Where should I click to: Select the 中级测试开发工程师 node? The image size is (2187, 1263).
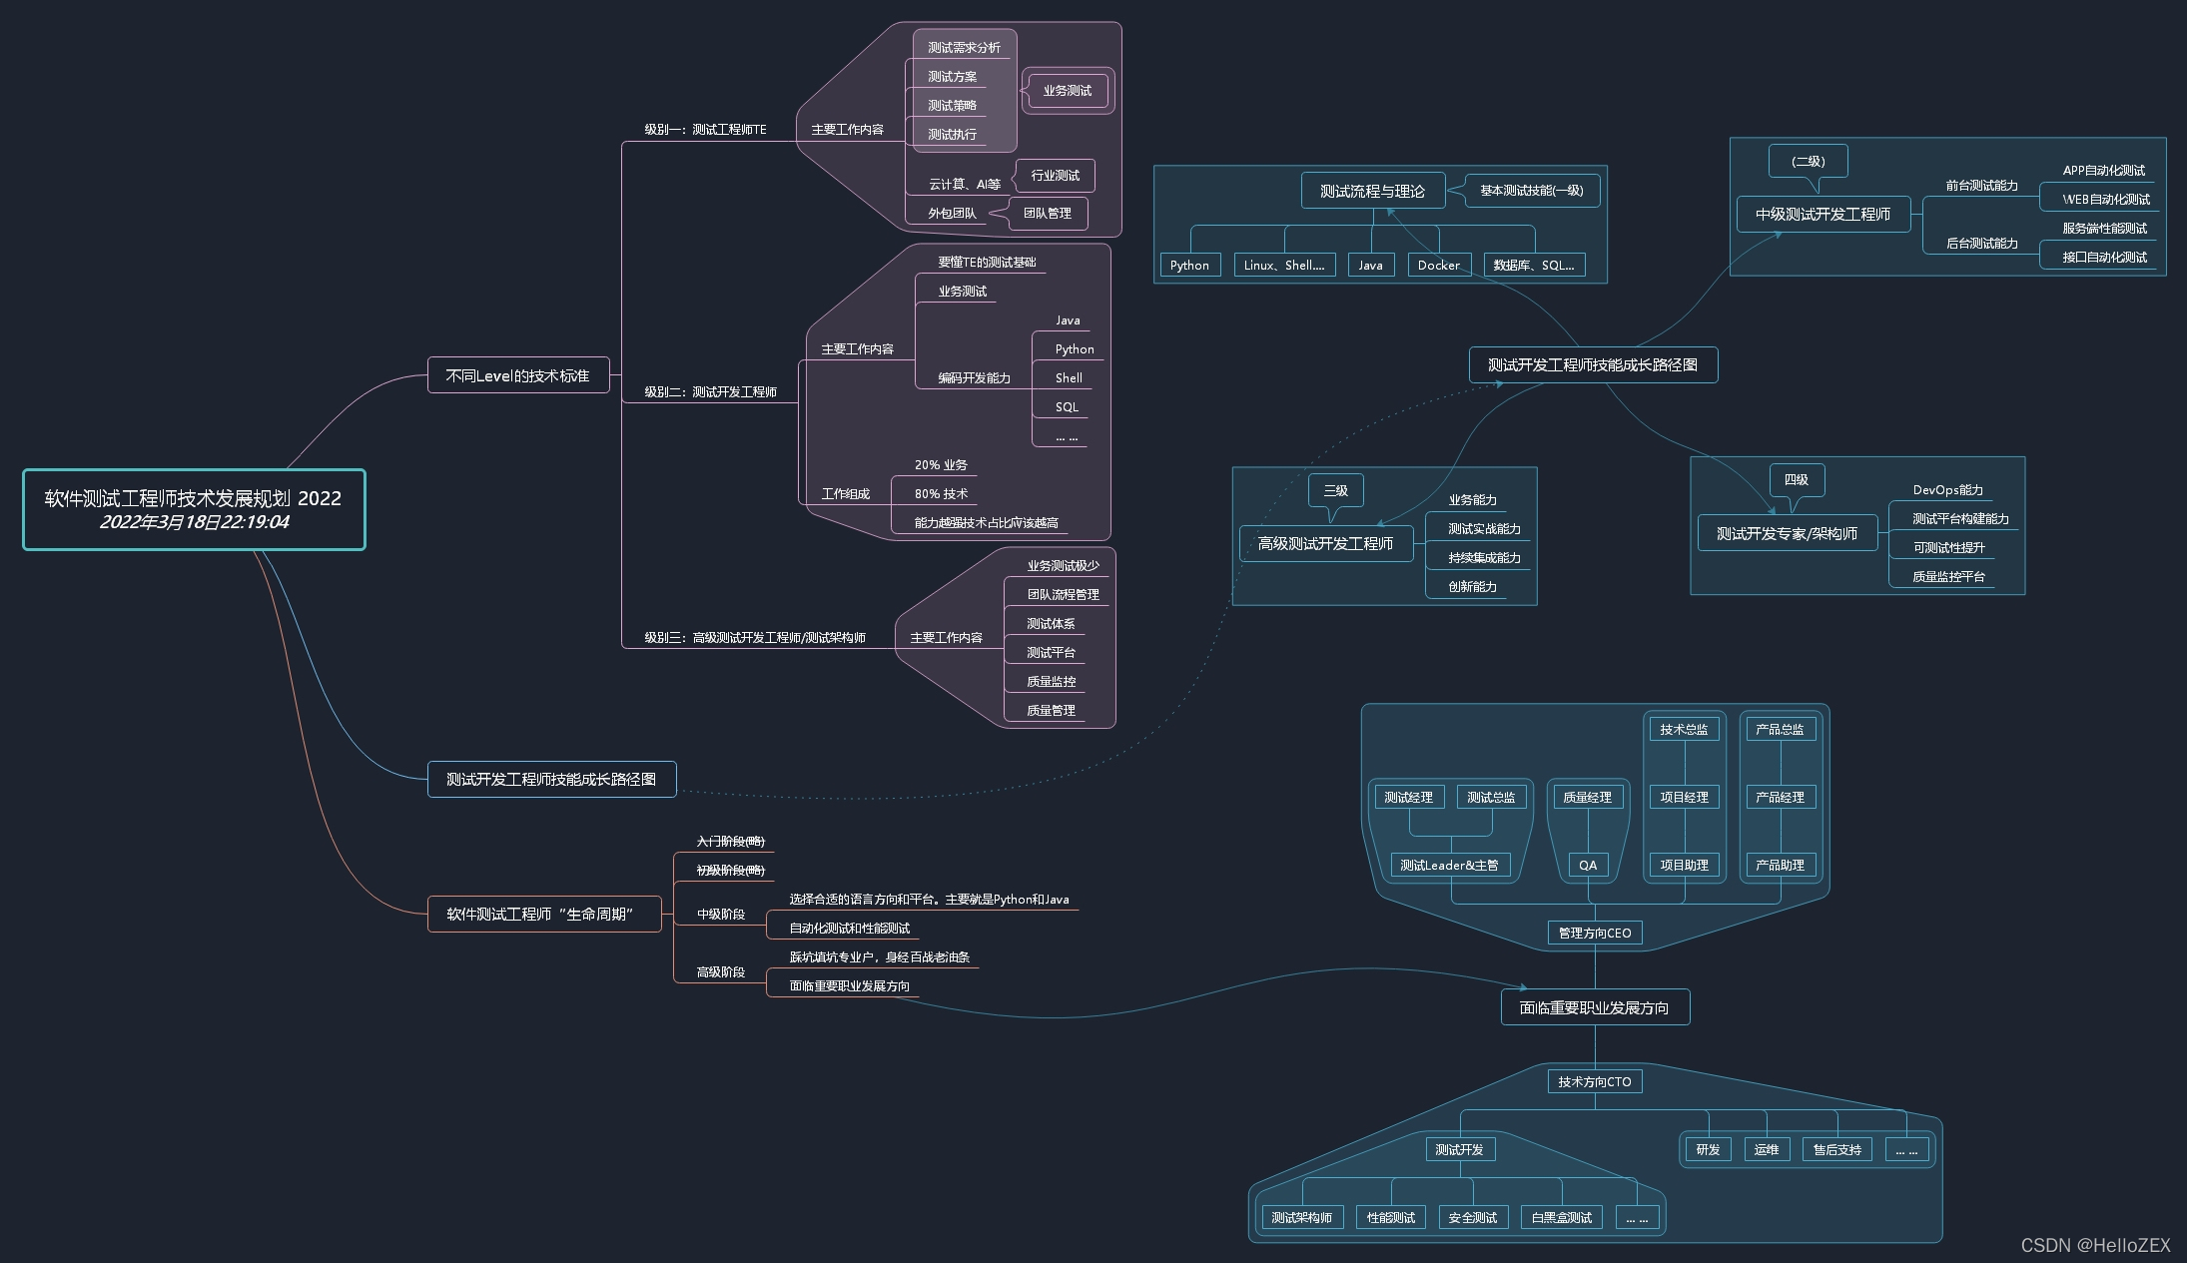pyautogui.click(x=1822, y=214)
